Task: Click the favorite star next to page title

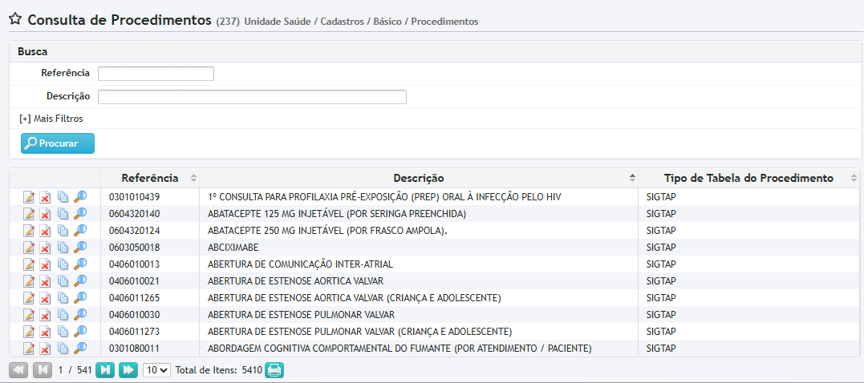Action: coord(15,20)
